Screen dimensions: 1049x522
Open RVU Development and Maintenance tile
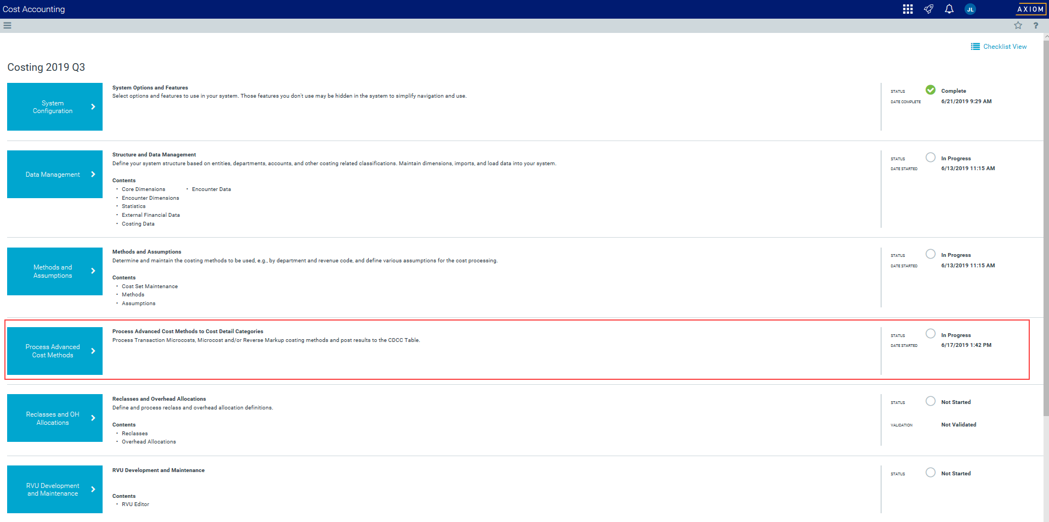(55, 489)
